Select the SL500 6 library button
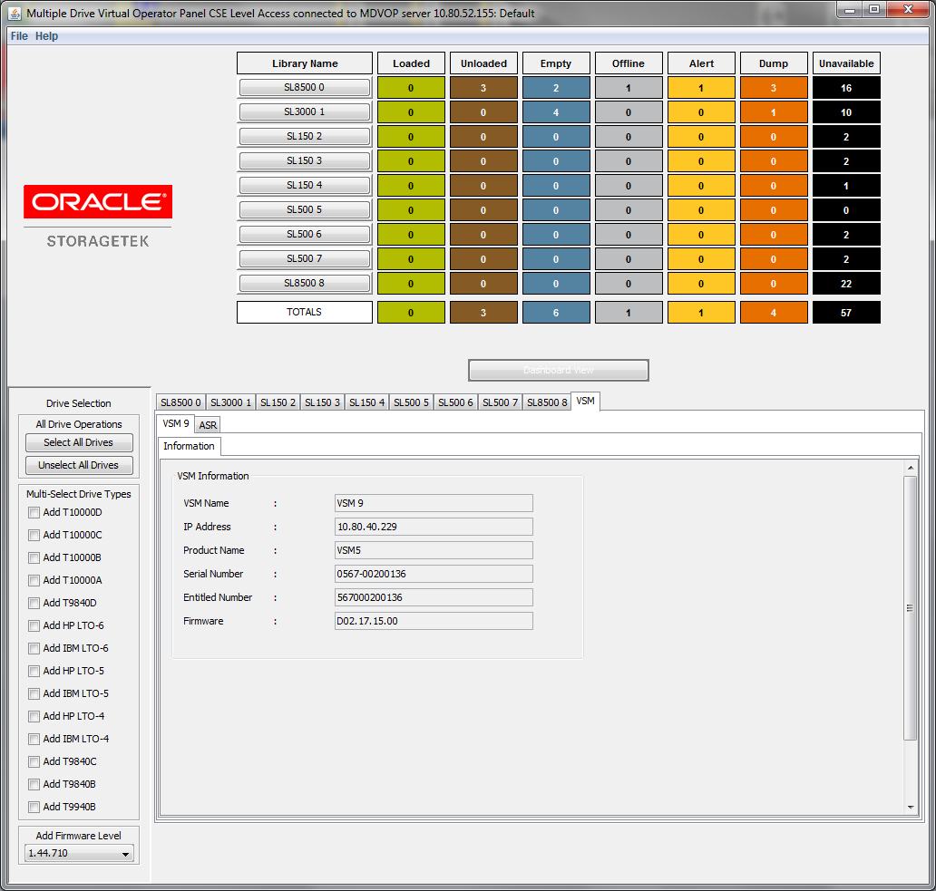This screenshot has width=936, height=891. pos(305,235)
